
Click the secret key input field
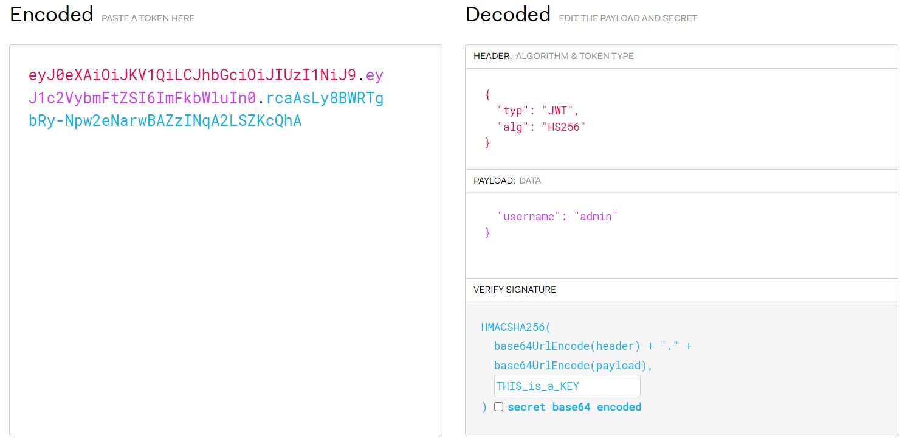coord(566,386)
